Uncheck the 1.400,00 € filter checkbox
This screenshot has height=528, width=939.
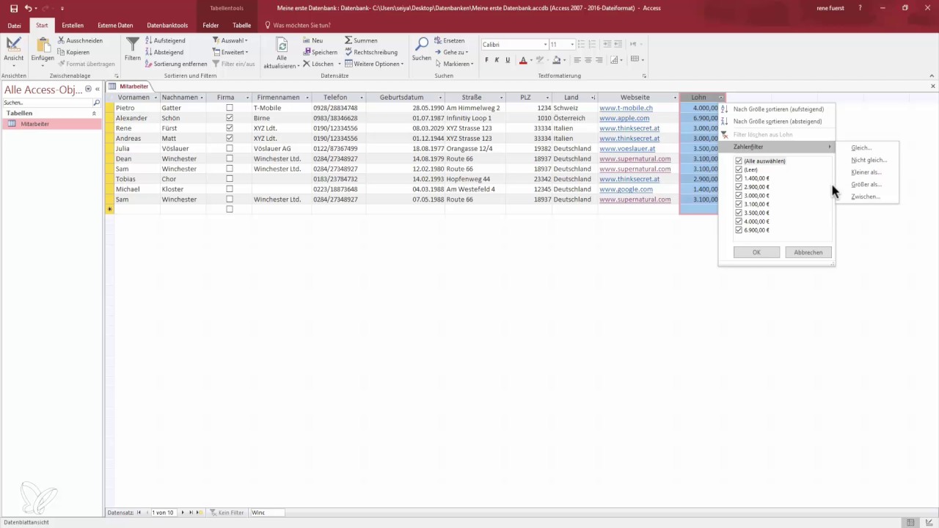tap(739, 178)
